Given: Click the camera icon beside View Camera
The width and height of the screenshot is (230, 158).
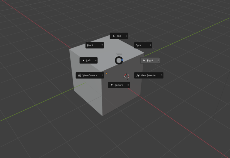Looking at the screenshot, I should coord(79,75).
